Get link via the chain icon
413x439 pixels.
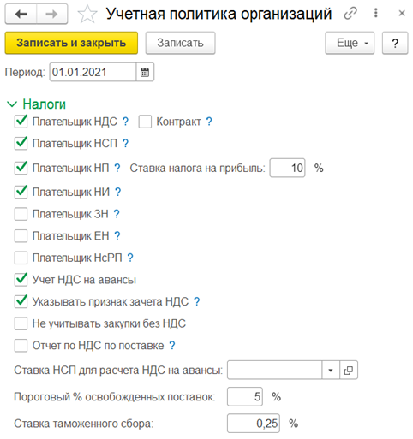coord(350,13)
